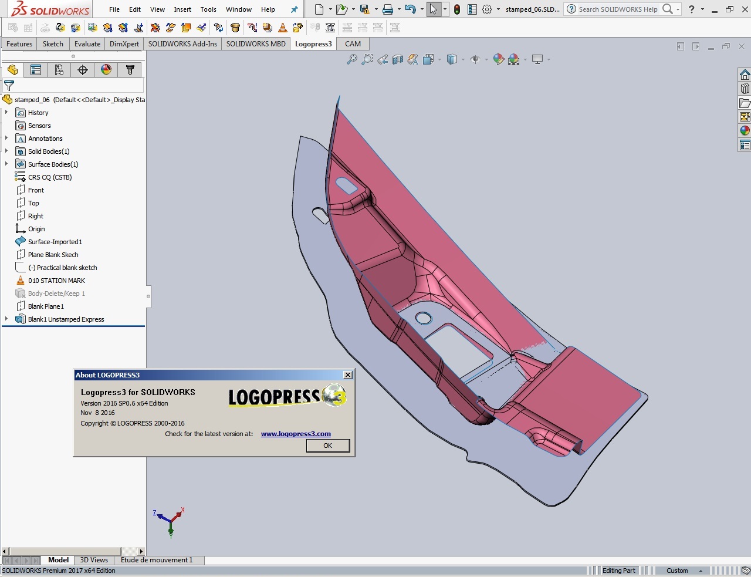Expand the Blank1 Unstamped Express feature
Image resolution: width=751 pixels, height=577 pixels.
tap(6, 319)
